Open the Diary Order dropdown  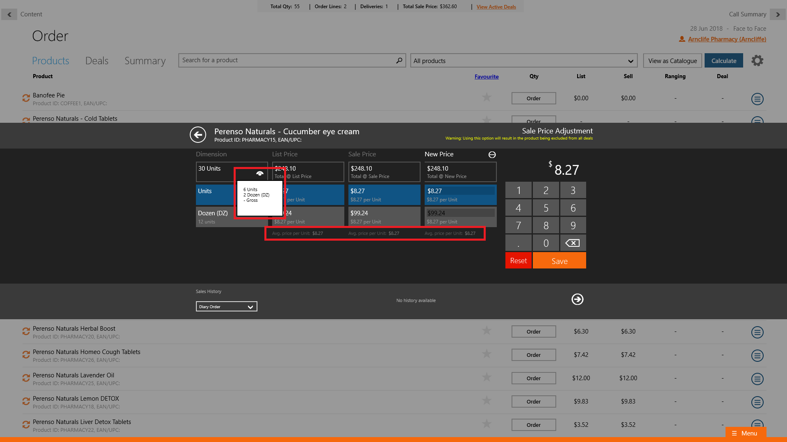[226, 307]
